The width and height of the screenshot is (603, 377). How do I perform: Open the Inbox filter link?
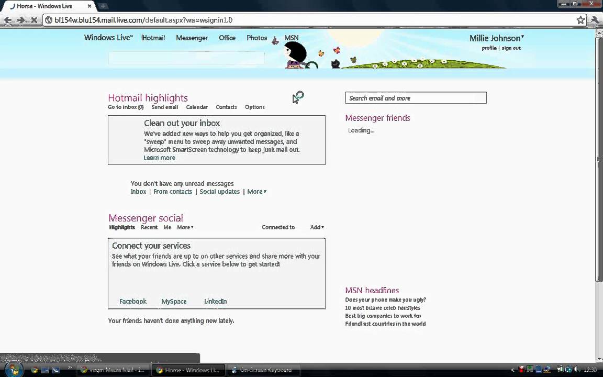tap(138, 192)
